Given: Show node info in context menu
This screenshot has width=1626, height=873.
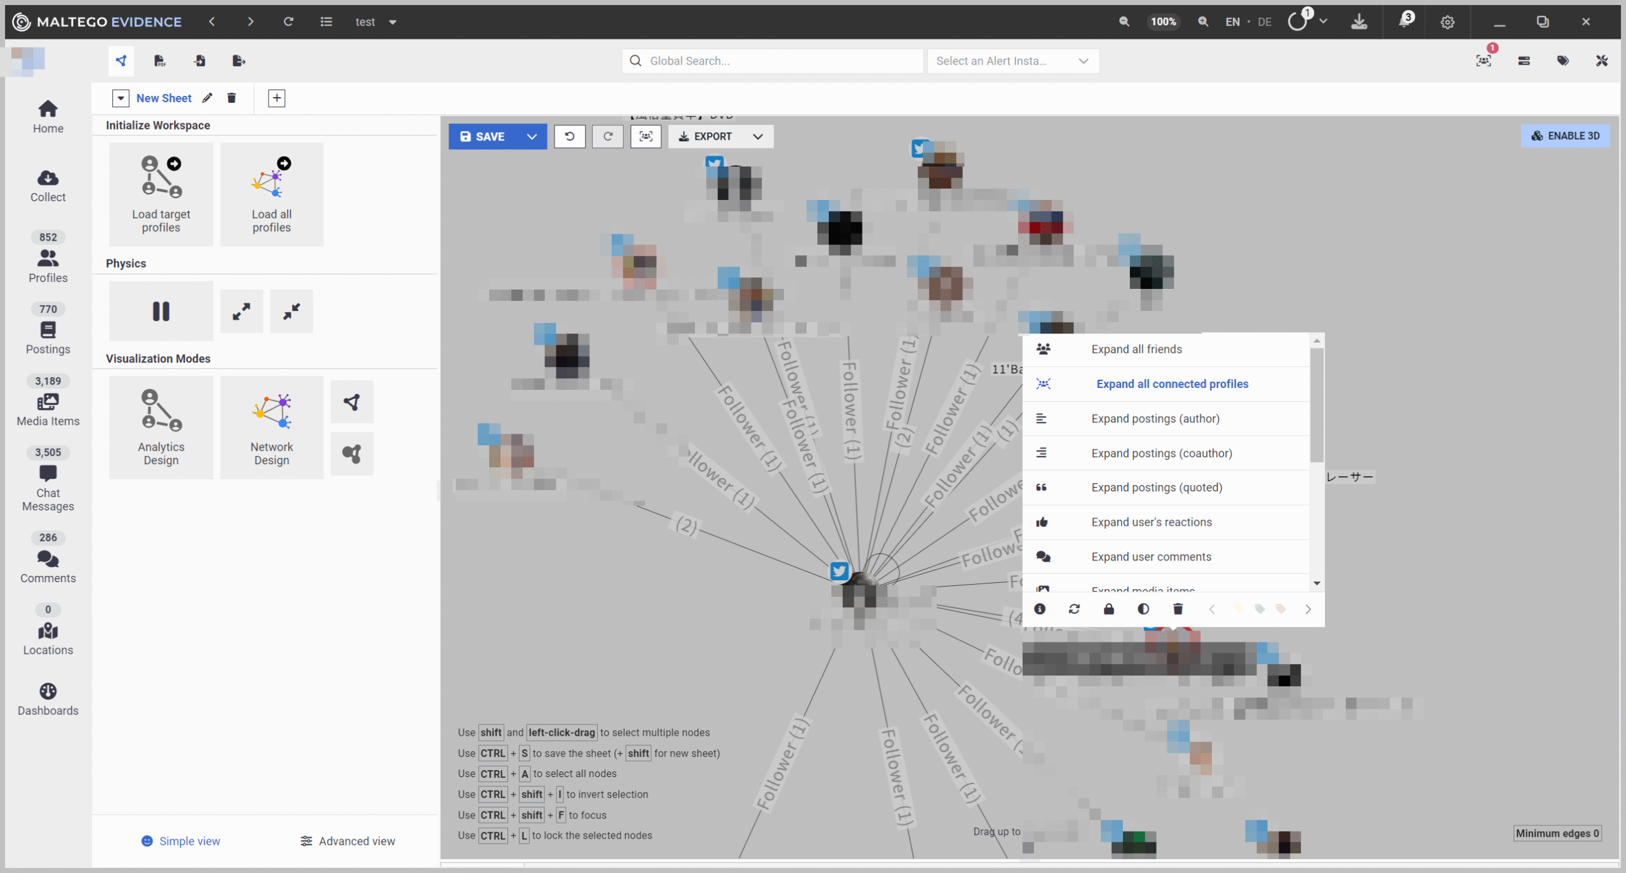Looking at the screenshot, I should [x=1040, y=609].
